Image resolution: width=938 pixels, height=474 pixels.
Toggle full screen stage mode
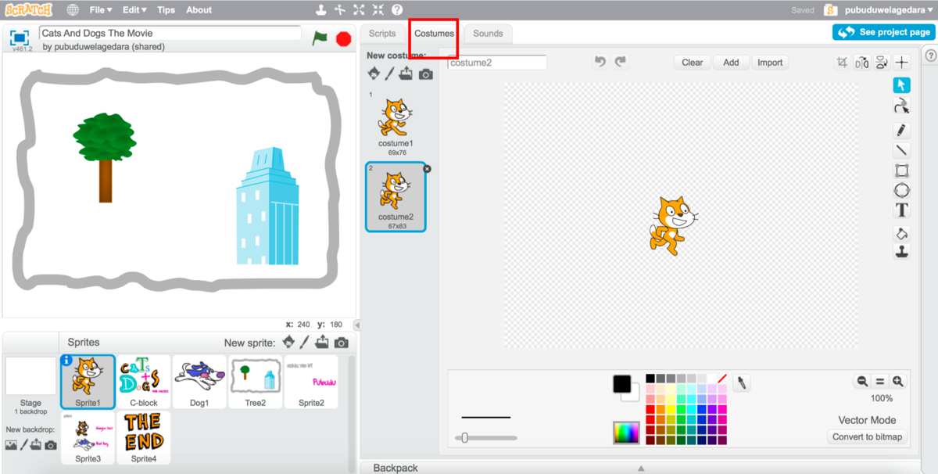pos(20,38)
